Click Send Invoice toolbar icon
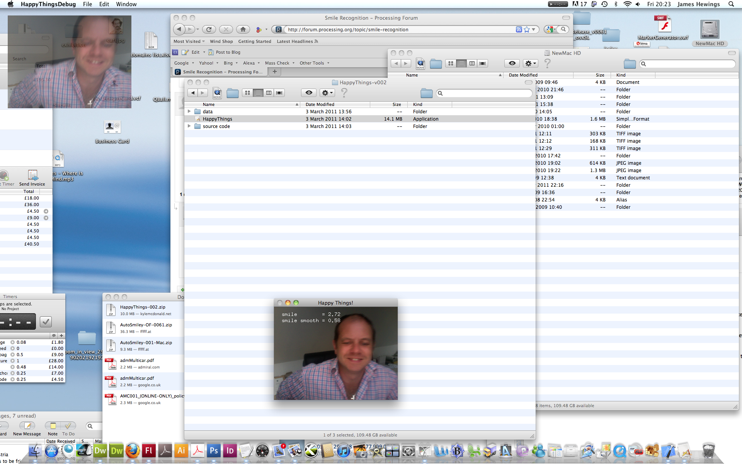 pos(32,178)
